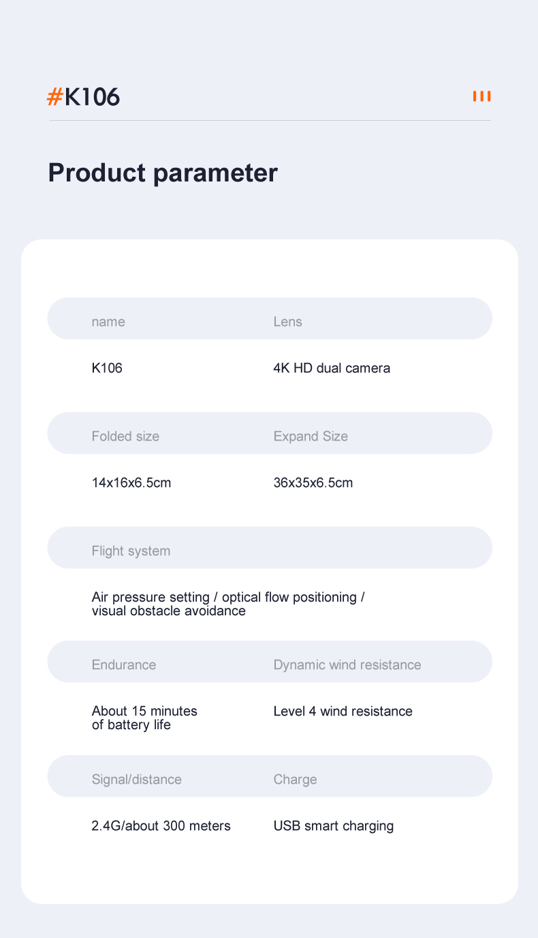Click 'Level 4 wind resistance' value
Screen dimensions: 538x938
(343, 711)
